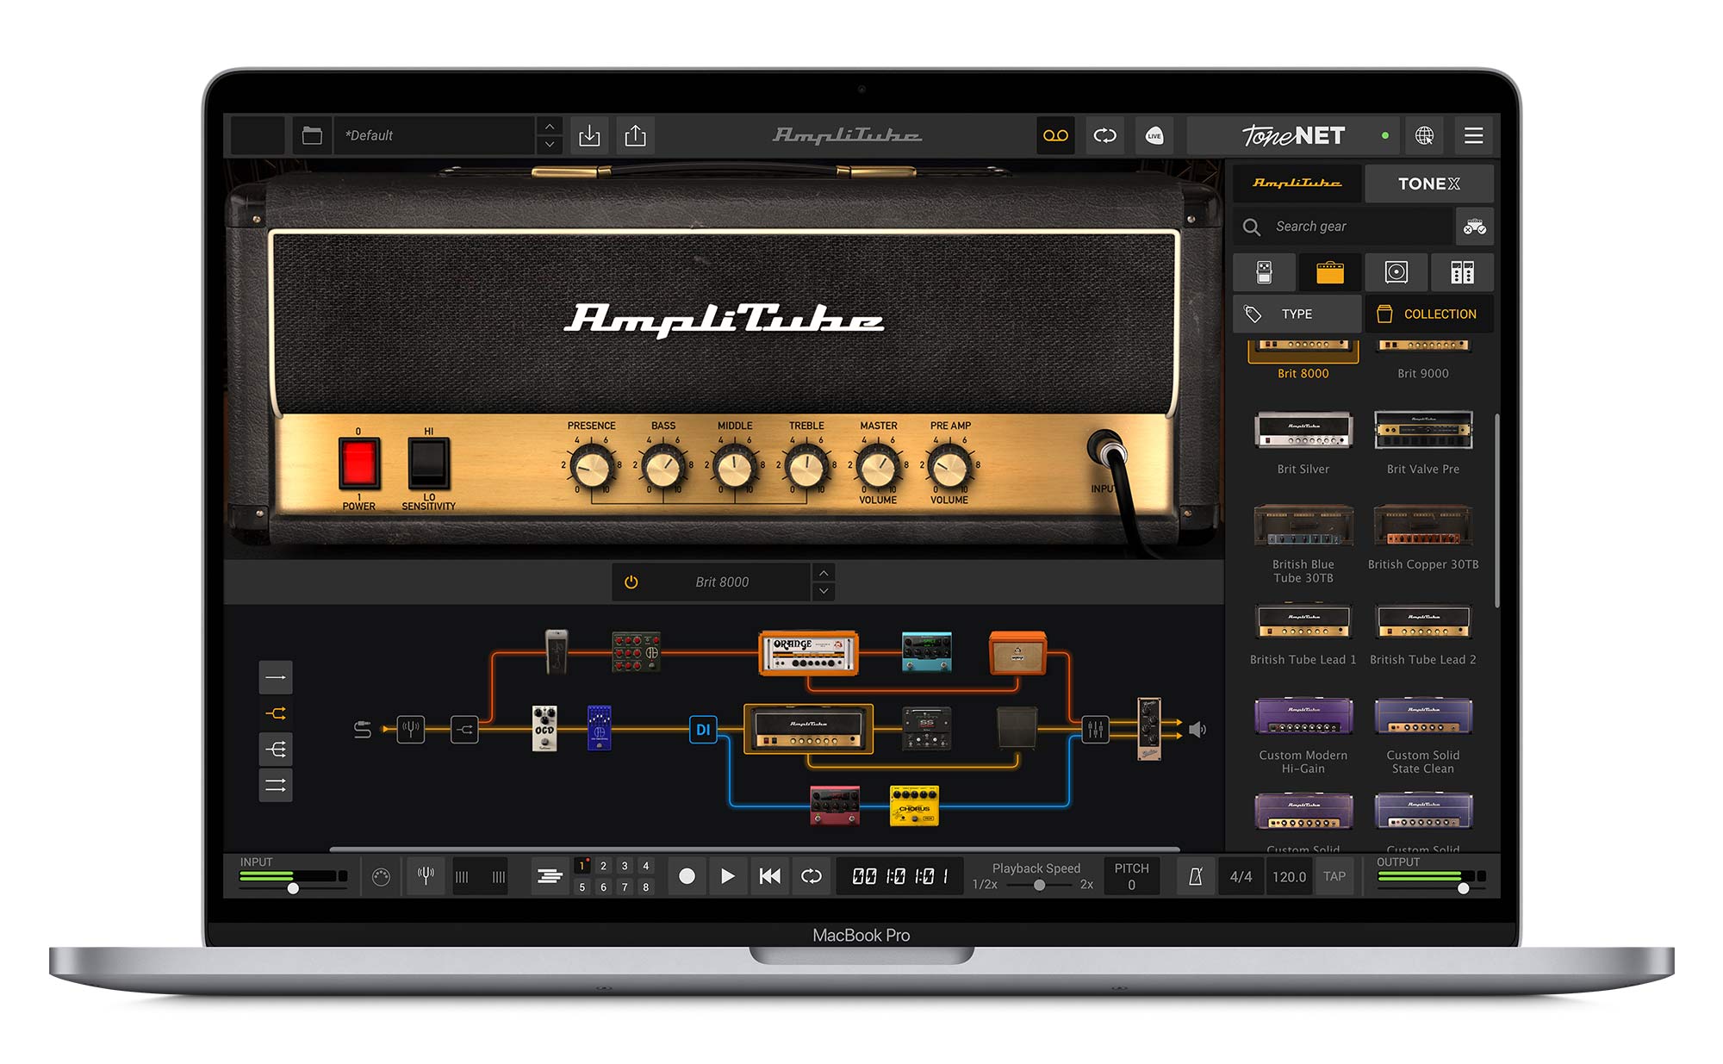
Task: Select the amp category icon in browser
Action: pyautogui.click(x=1329, y=272)
